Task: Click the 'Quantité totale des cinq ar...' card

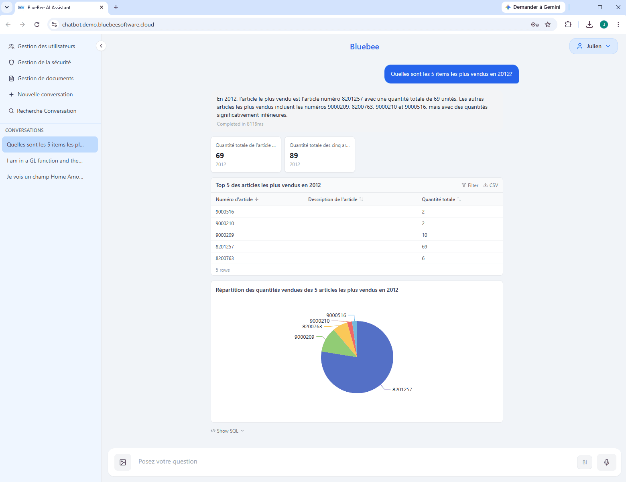Action: (320, 155)
